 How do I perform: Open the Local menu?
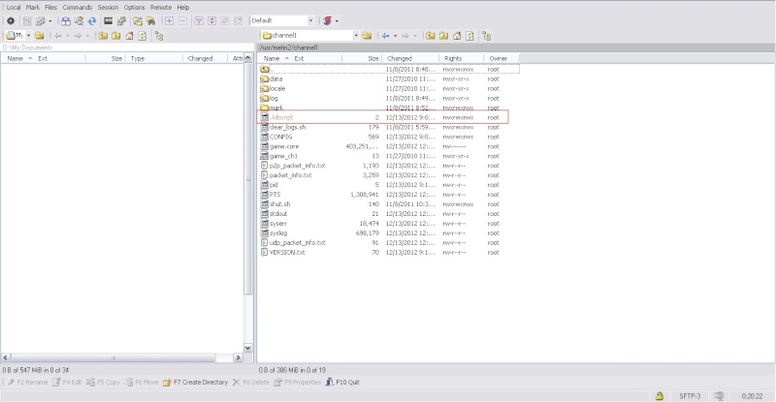[14, 8]
